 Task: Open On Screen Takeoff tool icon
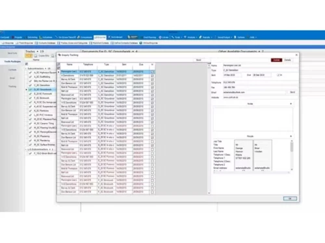(x=57, y=38)
